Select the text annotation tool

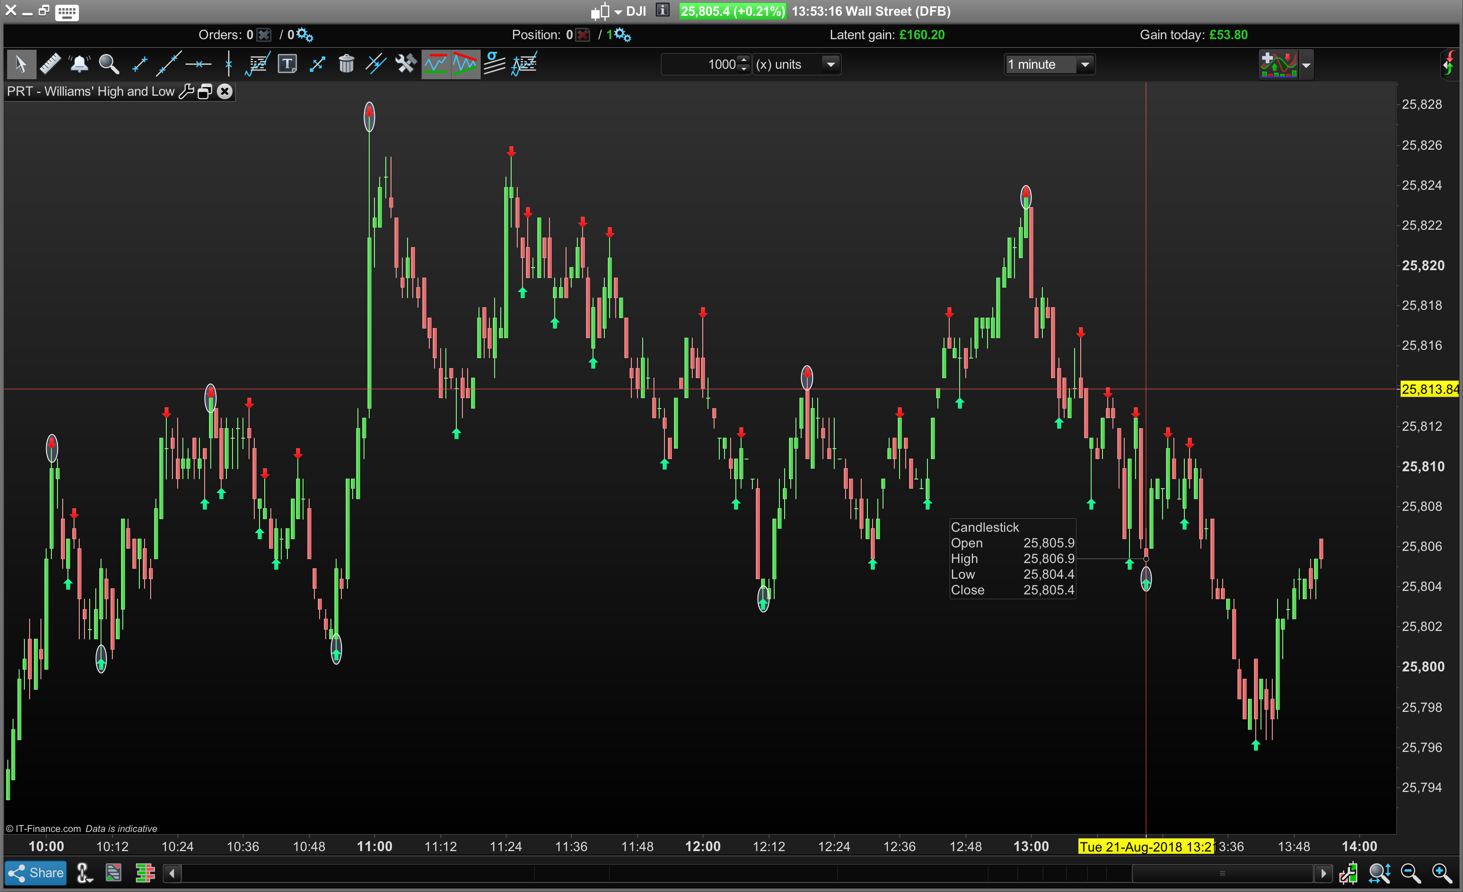coord(287,64)
